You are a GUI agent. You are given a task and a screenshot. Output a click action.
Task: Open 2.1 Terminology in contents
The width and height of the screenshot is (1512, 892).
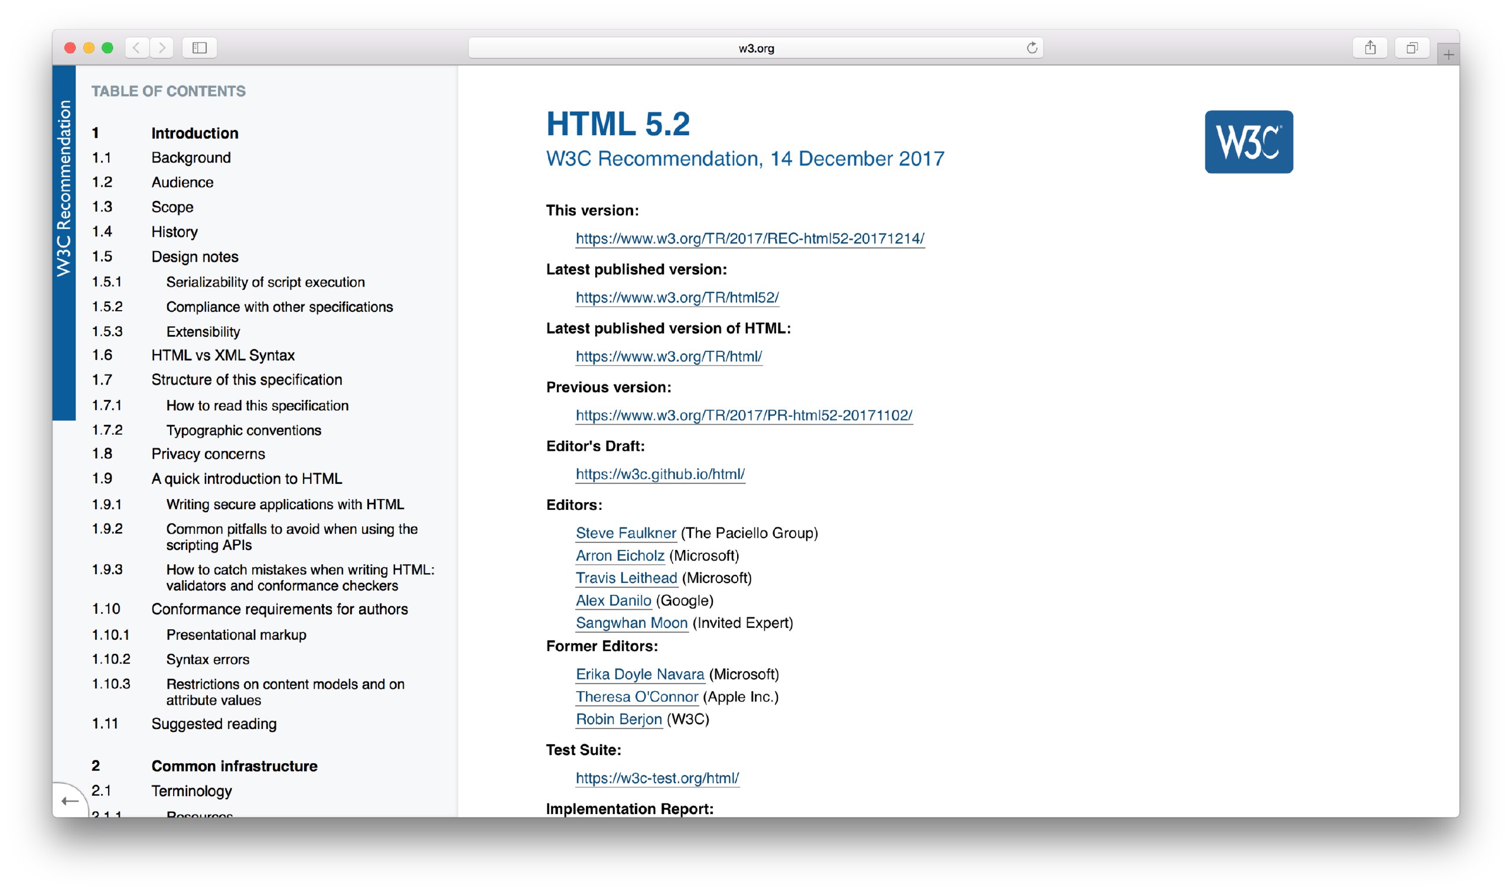pyautogui.click(x=192, y=791)
